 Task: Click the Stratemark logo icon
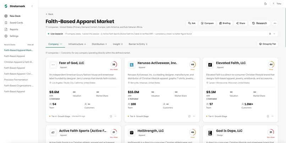[x=6, y=6]
